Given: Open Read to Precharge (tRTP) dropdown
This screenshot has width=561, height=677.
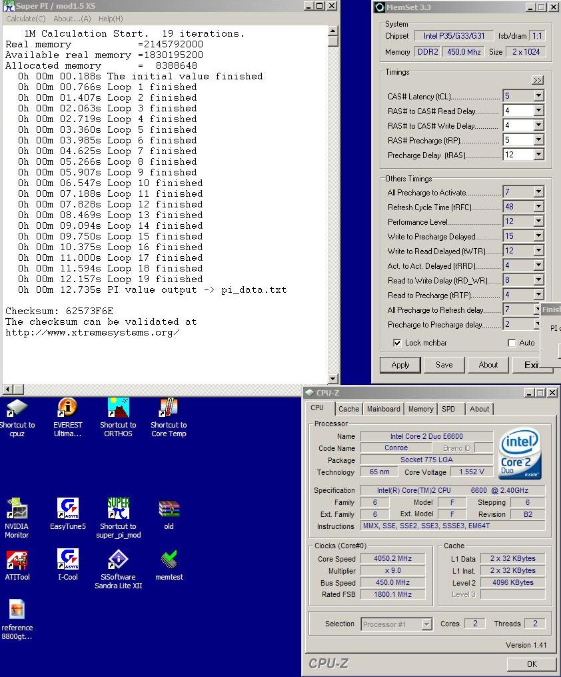Looking at the screenshot, I should click(x=538, y=294).
